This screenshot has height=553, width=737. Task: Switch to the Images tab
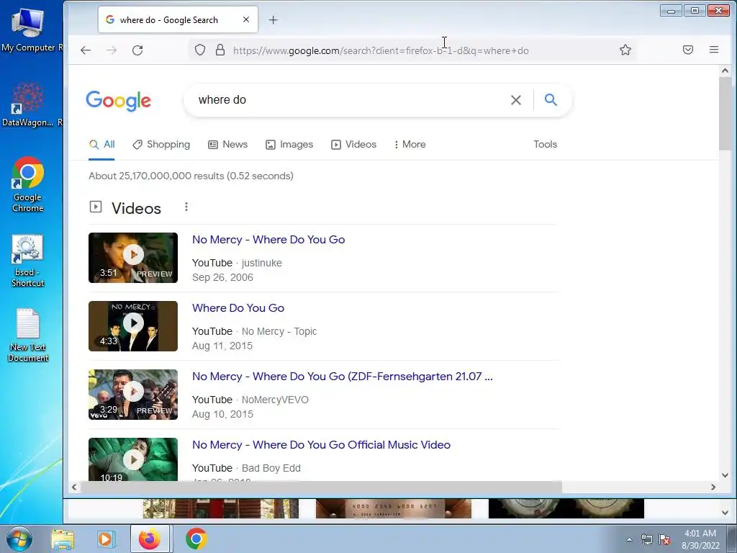[x=289, y=144]
